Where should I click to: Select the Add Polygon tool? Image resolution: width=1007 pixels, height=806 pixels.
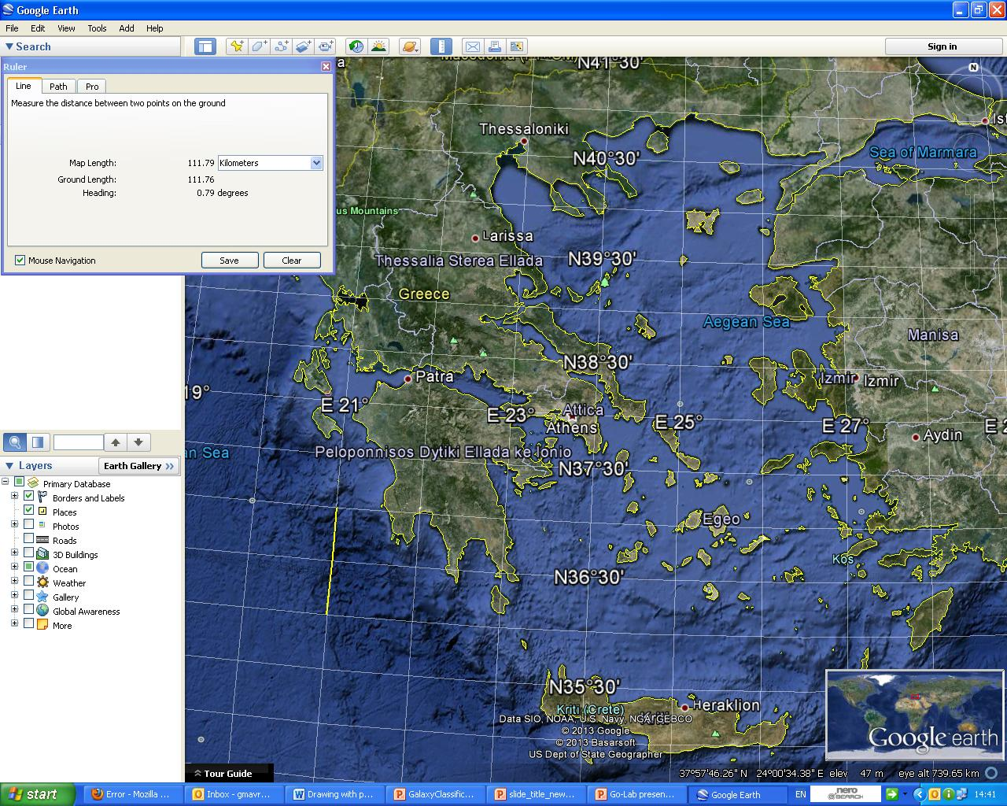pyautogui.click(x=259, y=46)
